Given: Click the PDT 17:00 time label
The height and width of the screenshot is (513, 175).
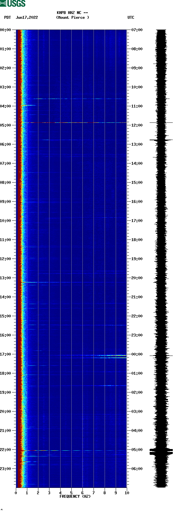Looking at the screenshot, I should pos(6,354).
